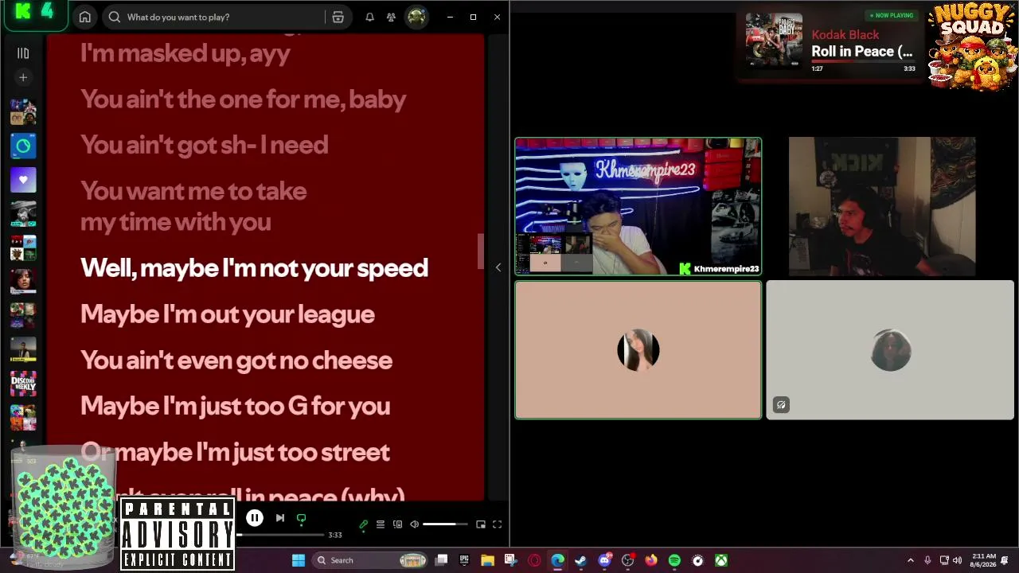The image size is (1019, 573).
Task: Click the lyrics panel scrollbar
Action: tap(480, 251)
